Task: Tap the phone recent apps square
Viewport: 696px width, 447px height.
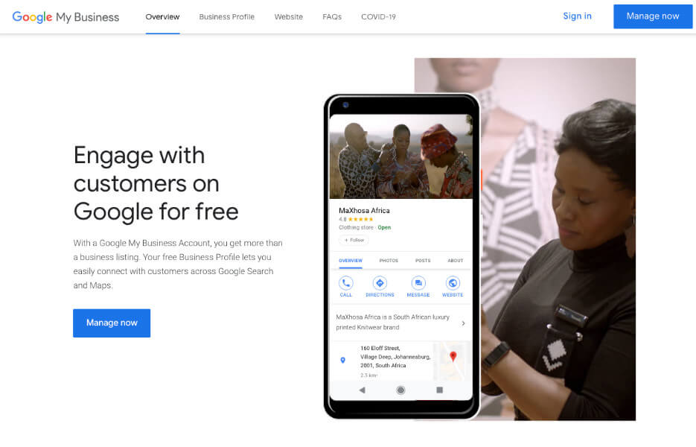Action: tap(439, 390)
